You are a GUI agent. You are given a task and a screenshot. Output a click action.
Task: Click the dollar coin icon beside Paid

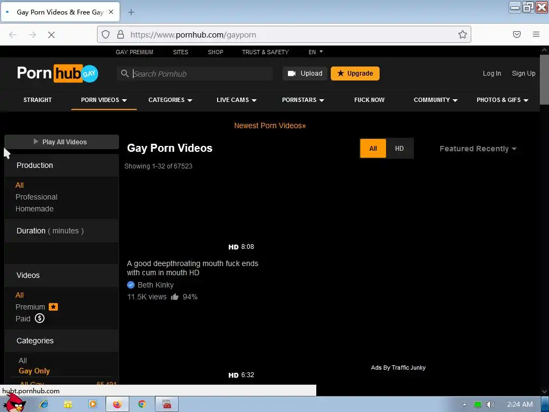40,319
